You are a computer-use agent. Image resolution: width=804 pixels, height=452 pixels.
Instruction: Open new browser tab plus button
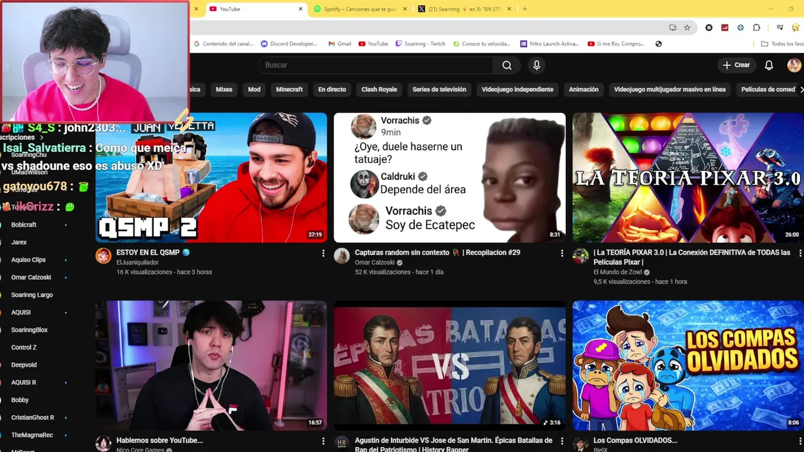(524, 9)
